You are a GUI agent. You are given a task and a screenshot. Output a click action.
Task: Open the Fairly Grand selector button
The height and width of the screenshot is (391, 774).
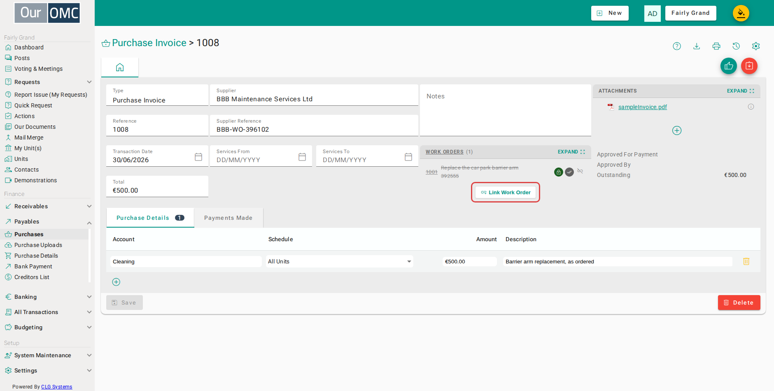click(690, 13)
